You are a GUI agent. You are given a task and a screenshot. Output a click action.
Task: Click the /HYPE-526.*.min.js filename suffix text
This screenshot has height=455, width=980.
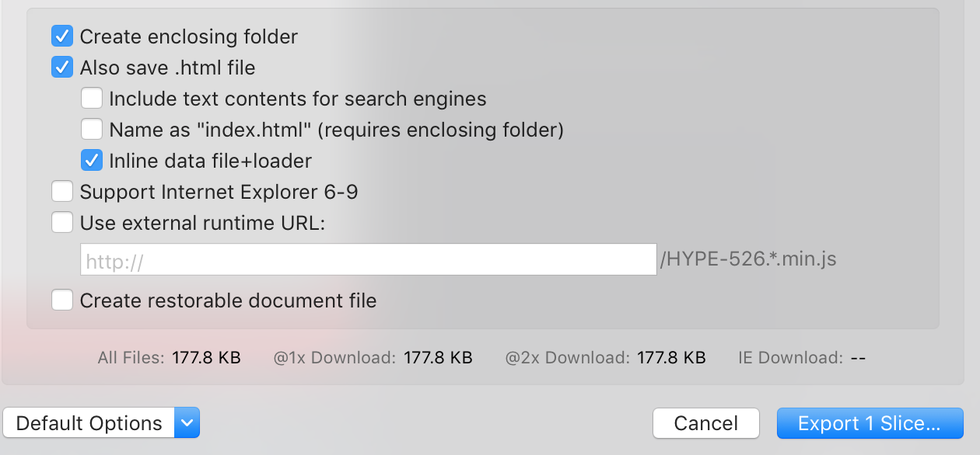pyautogui.click(x=747, y=259)
